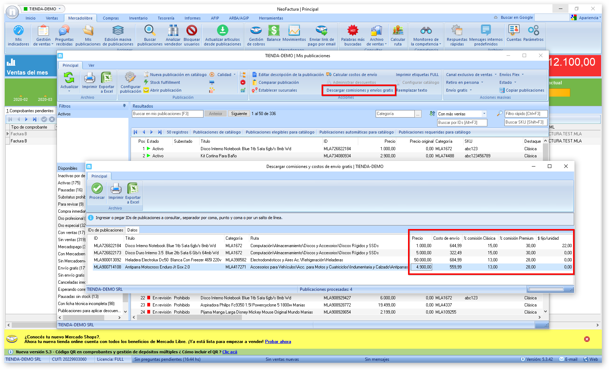Open Buscar publicaciones magnifier tool

[x=150, y=31]
